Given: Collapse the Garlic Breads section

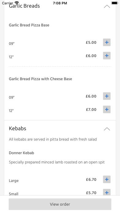Looking at the screenshot, I should pos(107,6).
